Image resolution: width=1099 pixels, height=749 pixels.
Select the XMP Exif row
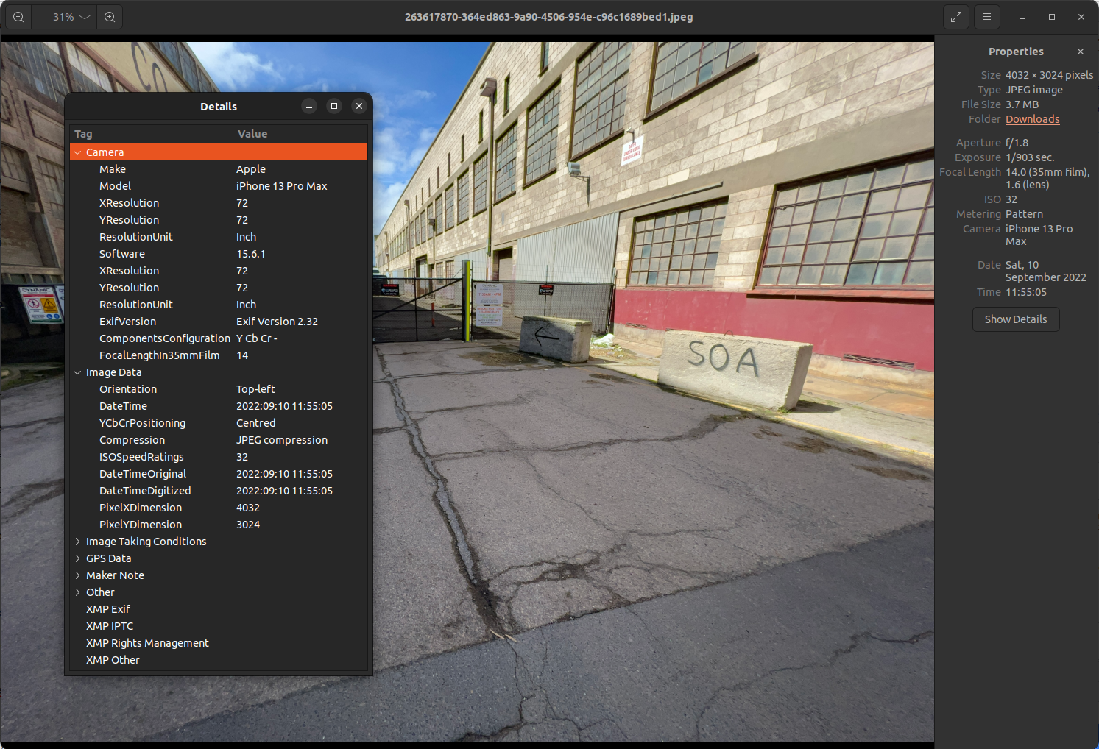pos(107,608)
